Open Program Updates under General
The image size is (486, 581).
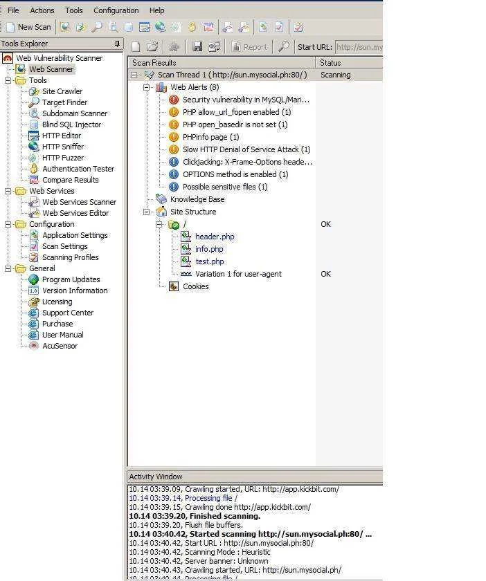71,279
